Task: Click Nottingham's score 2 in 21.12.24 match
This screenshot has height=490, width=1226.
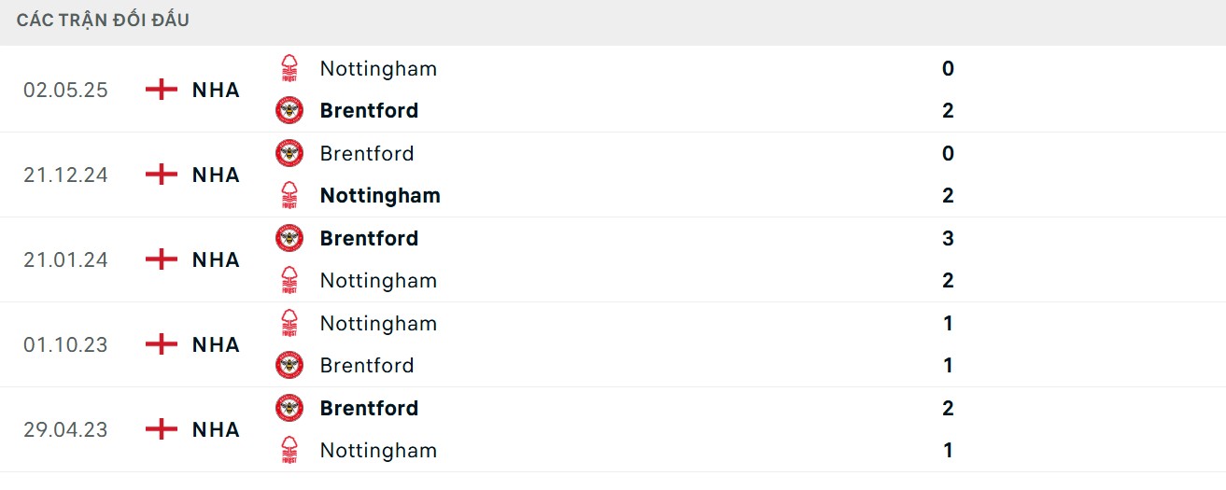Action: [948, 195]
